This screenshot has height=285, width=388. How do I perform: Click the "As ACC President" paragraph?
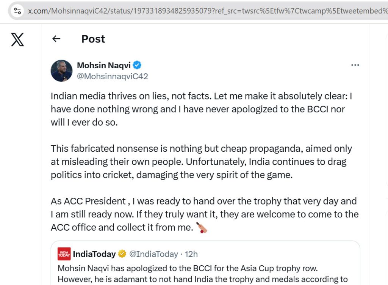[x=204, y=214]
